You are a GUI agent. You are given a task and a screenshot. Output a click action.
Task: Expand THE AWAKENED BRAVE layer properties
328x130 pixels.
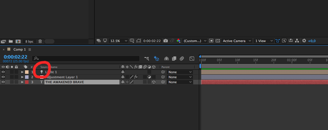click(x=22, y=82)
